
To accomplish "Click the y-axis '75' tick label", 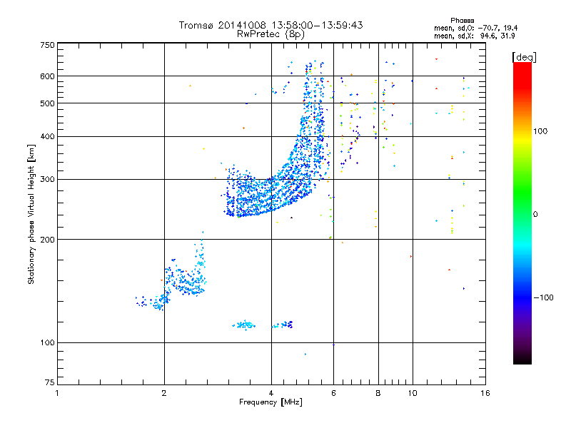I will coord(49,382).
